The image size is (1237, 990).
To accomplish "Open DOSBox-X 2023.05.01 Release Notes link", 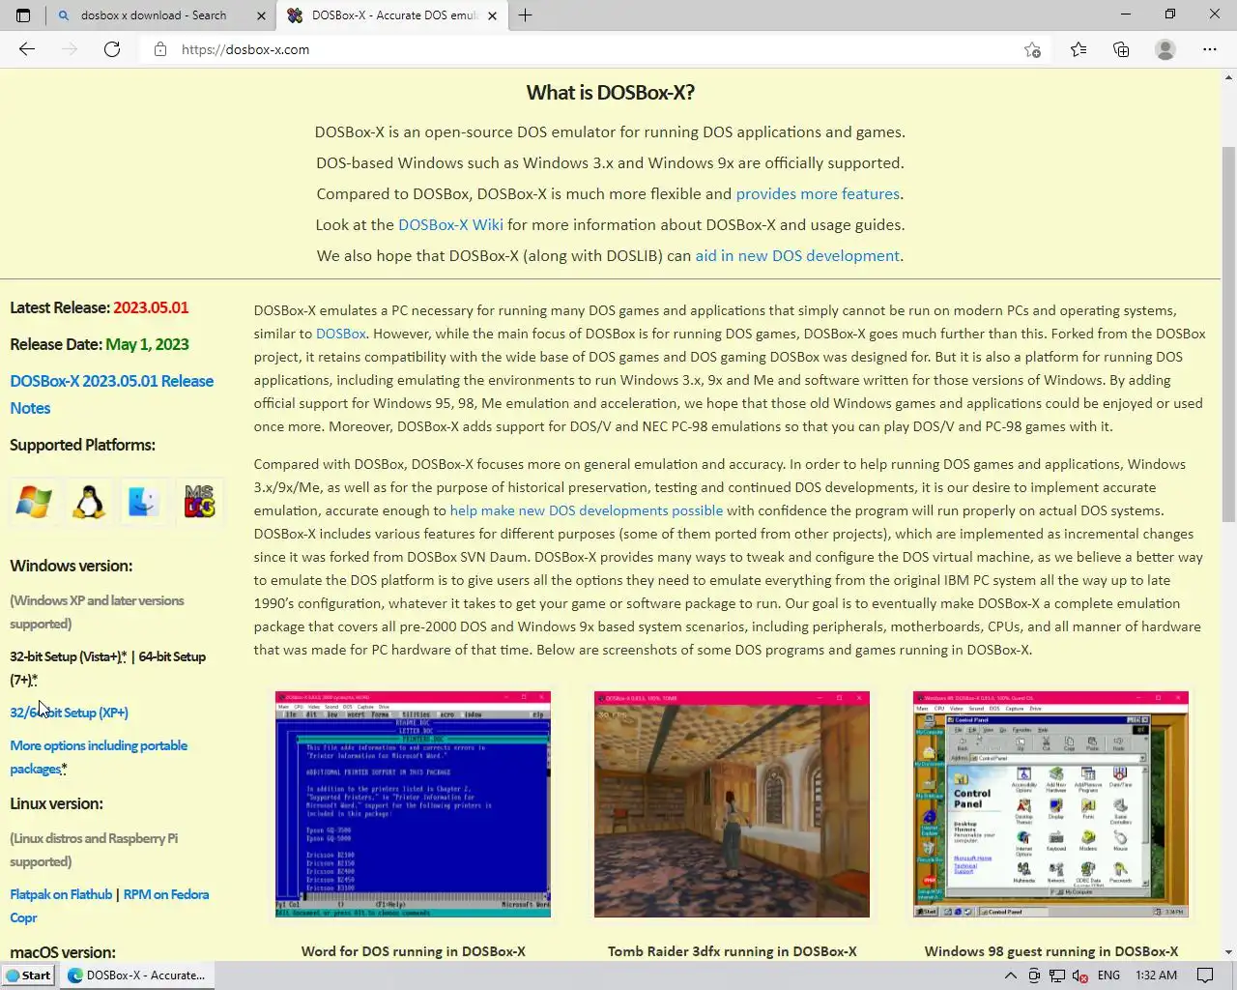I will (111, 394).
